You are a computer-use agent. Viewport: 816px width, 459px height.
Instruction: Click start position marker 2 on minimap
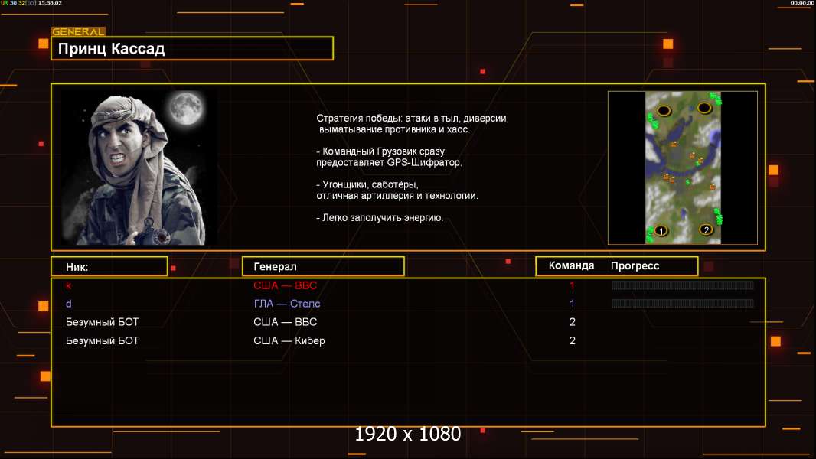707,229
